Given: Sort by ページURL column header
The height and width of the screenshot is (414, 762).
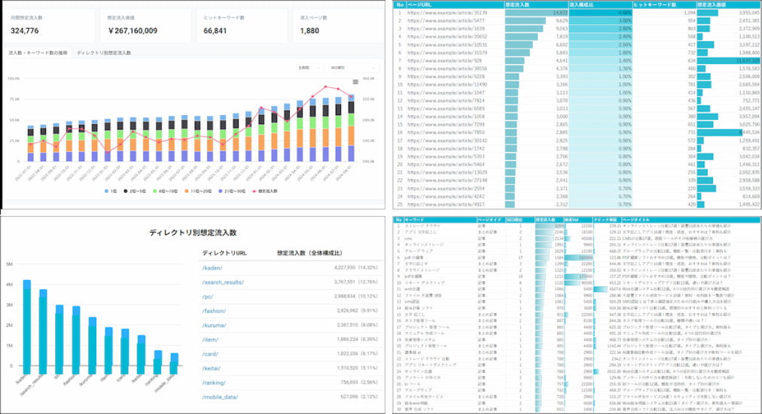Looking at the screenshot, I should point(420,4).
